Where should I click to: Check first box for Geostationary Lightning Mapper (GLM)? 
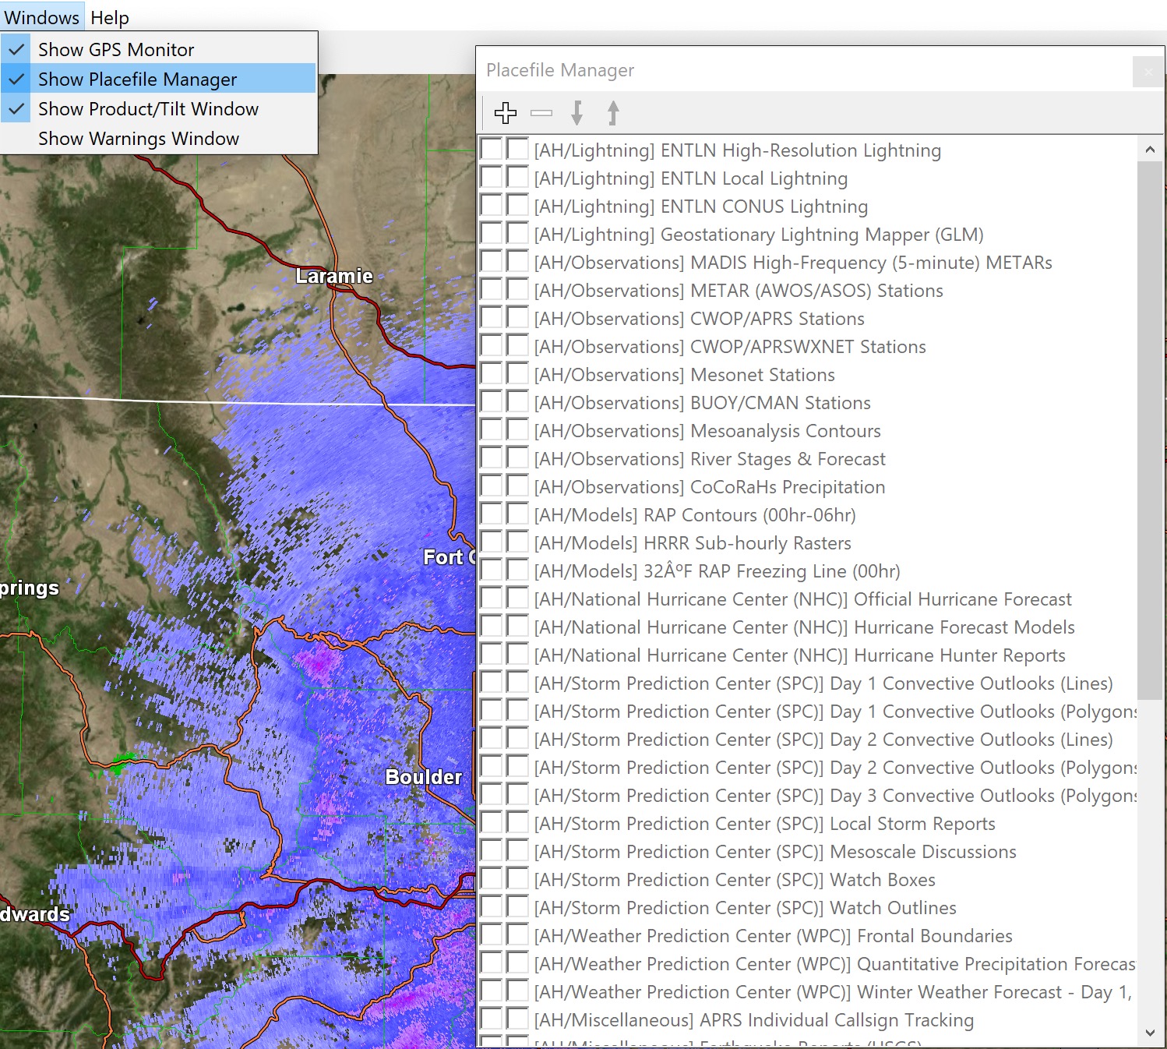coord(491,234)
